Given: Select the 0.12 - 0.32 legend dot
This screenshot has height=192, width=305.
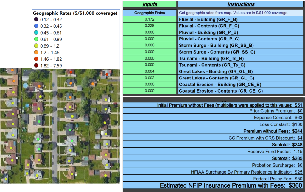Looking at the screenshot, I should pos(36,19).
